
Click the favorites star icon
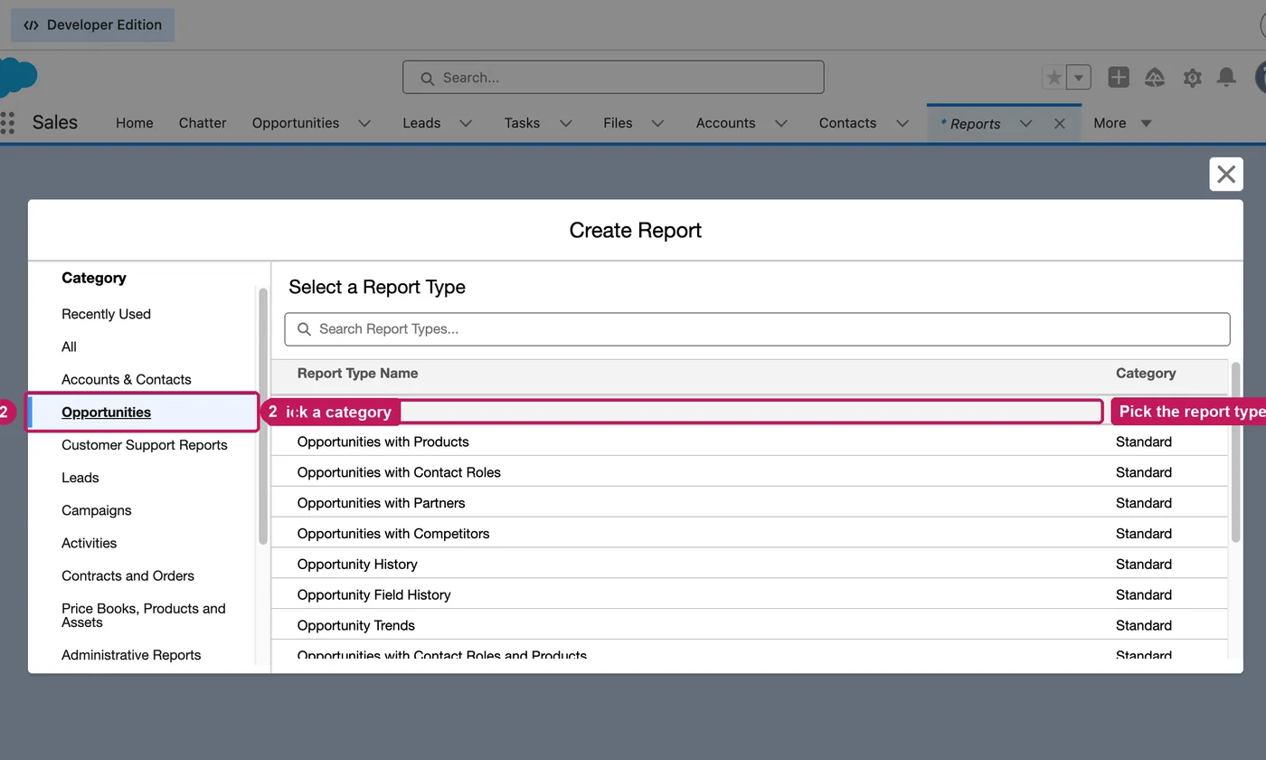click(x=1054, y=78)
